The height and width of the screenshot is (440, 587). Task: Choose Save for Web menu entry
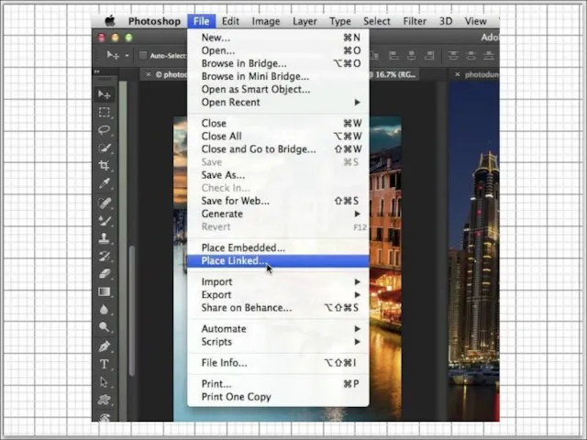pyautogui.click(x=236, y=201)
